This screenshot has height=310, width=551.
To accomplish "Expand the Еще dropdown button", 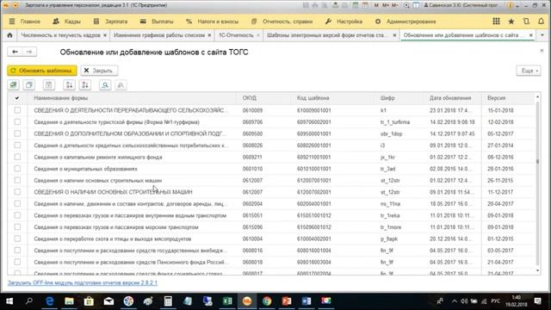I will (529, 71).
